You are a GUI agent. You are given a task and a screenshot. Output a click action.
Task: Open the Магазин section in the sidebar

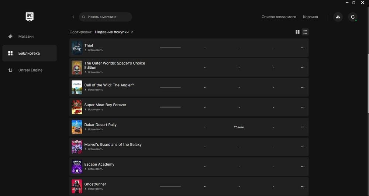(26, 37)
